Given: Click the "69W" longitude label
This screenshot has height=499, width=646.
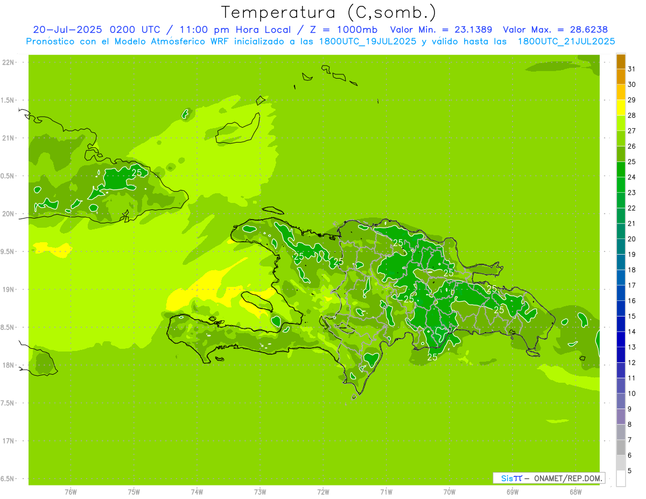Looking at the screenshot, I should pyautogui.click(x=512, y=493).
